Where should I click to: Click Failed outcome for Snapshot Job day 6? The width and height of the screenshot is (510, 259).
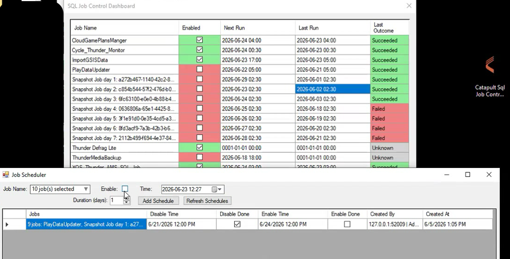pos(390,128)
